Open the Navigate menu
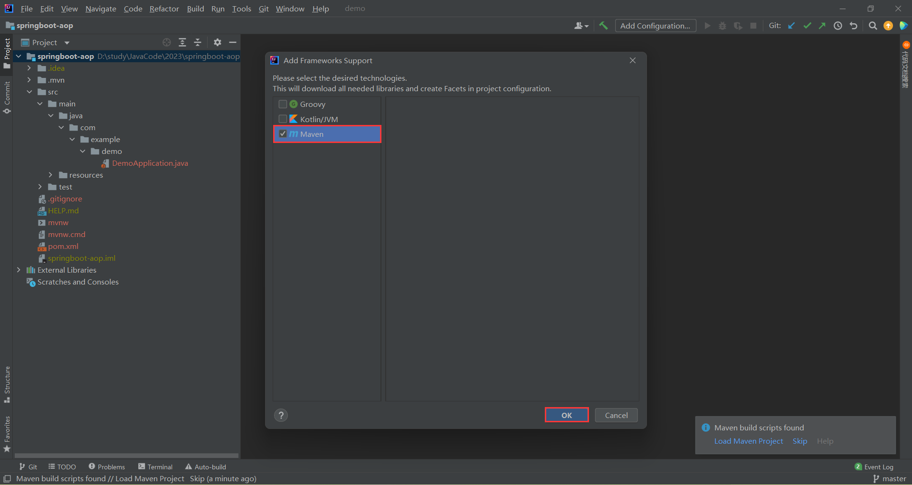Viewport: 912px width, 485px height. coord(101,9)
